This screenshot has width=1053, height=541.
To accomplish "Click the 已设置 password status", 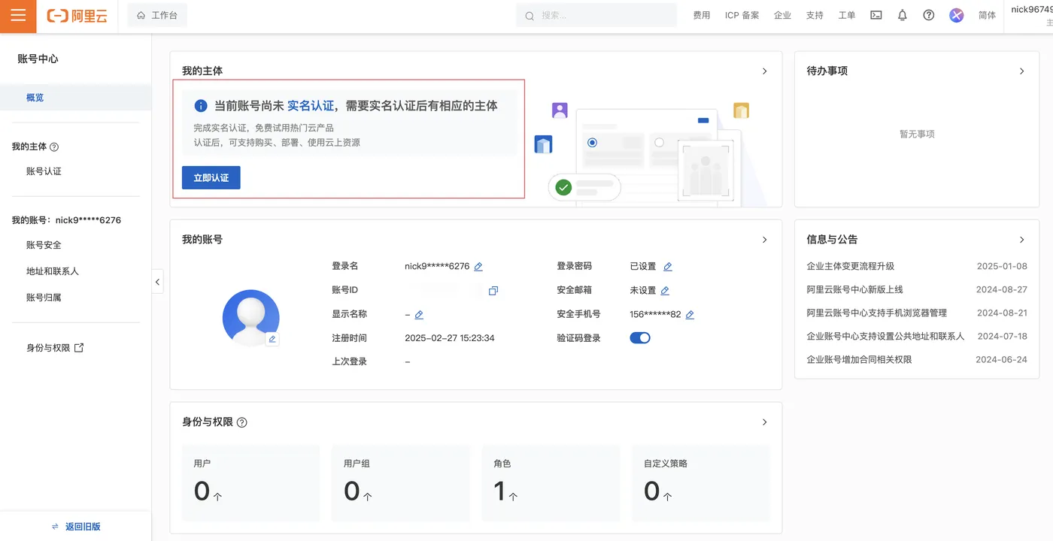I will [x=643, y=266].
